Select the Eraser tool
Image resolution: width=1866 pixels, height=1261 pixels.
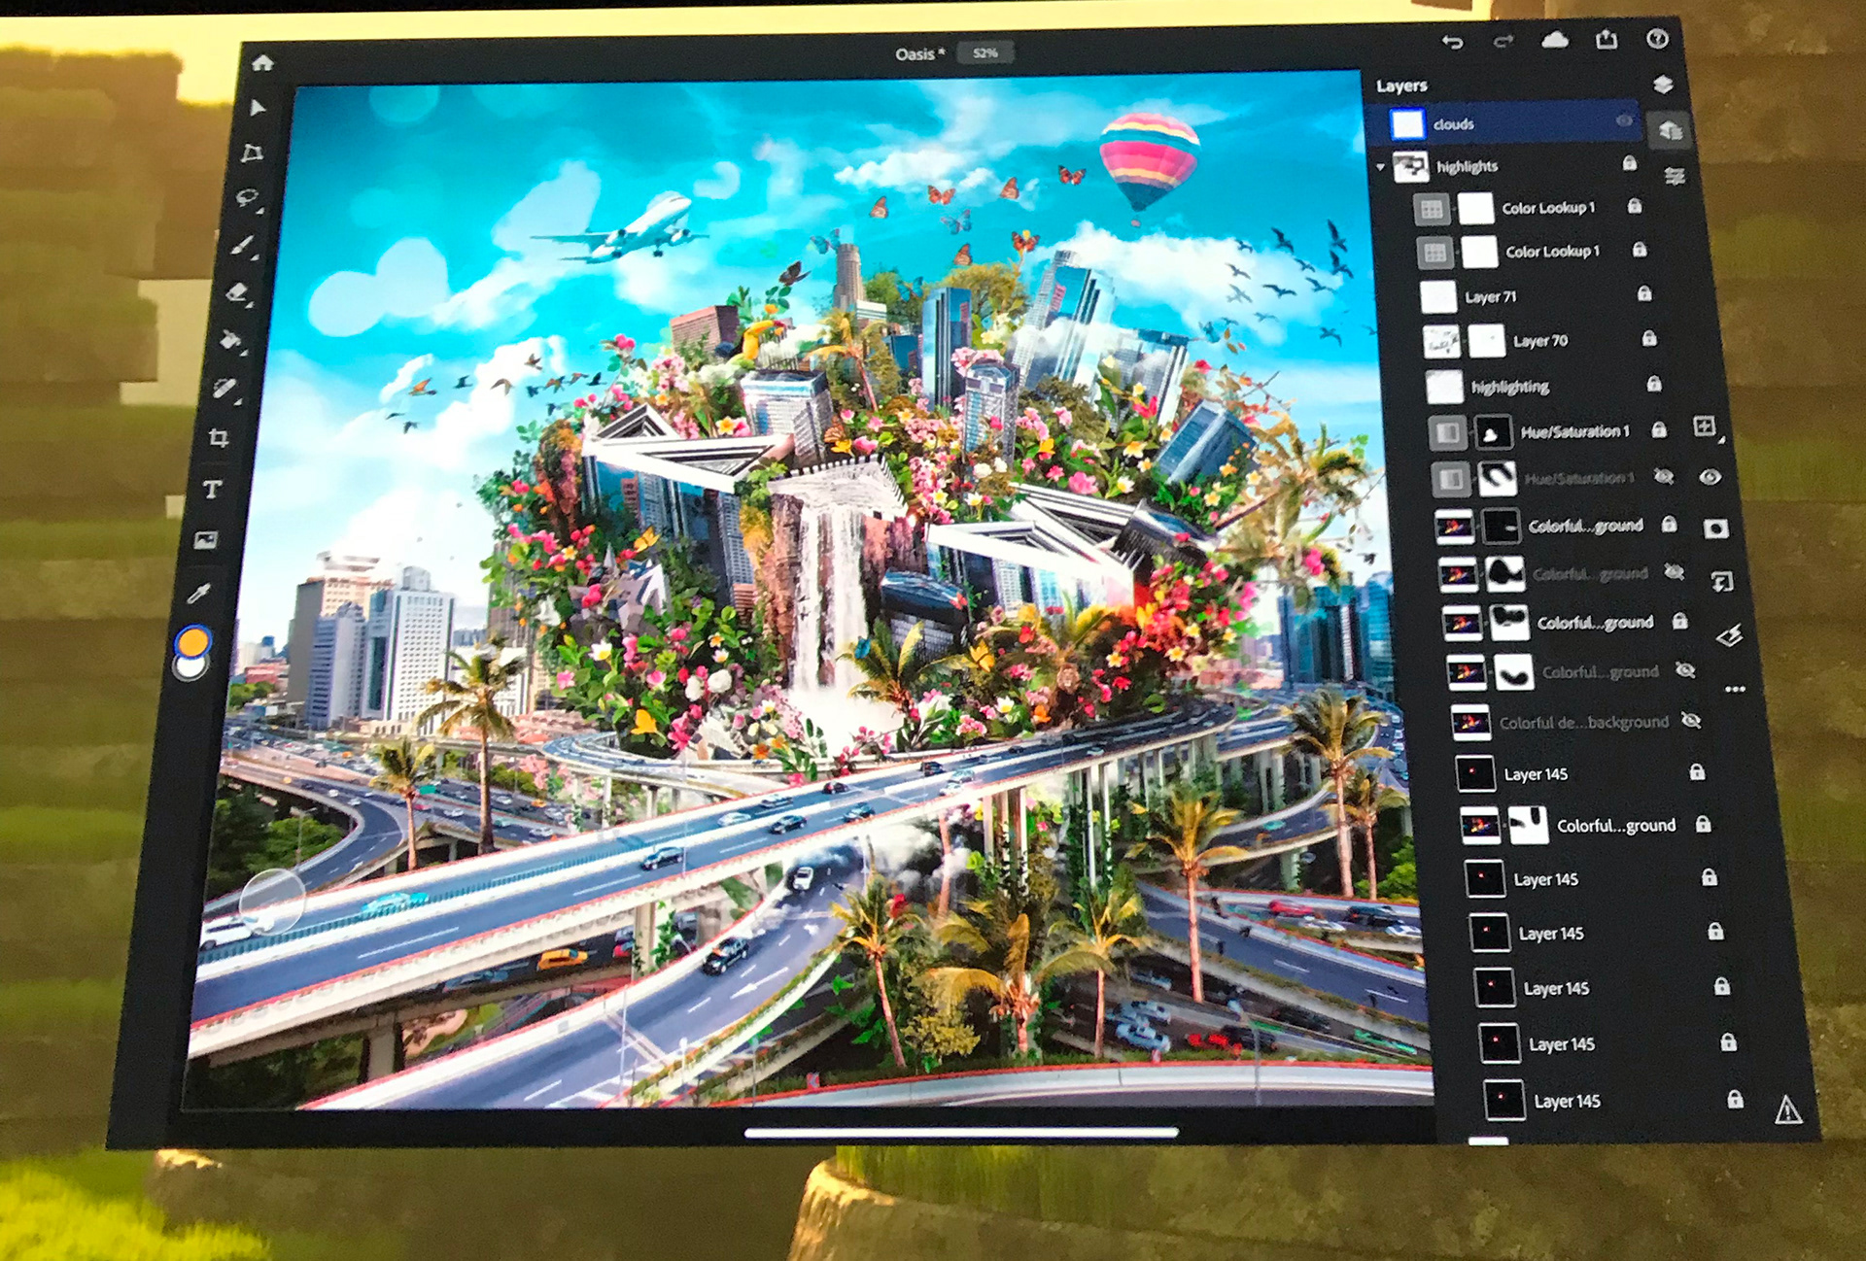[x=237, y=292]
